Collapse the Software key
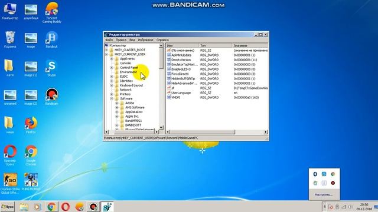 (112, 99)
